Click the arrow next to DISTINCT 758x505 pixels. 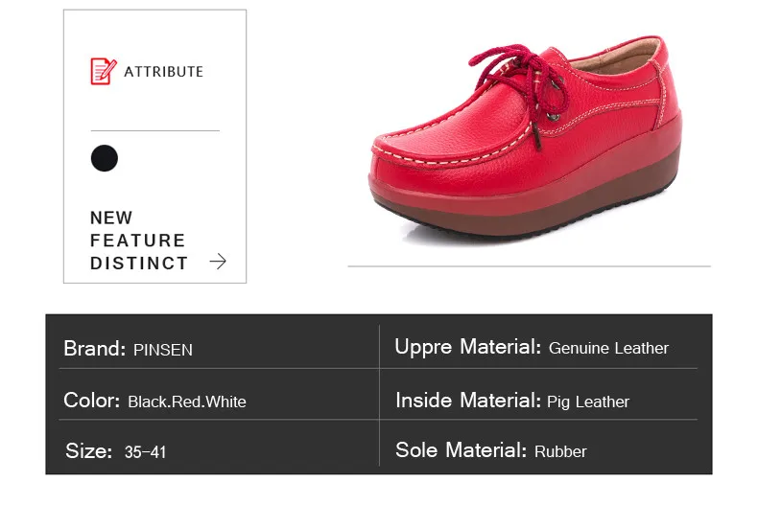coord(218,262)
